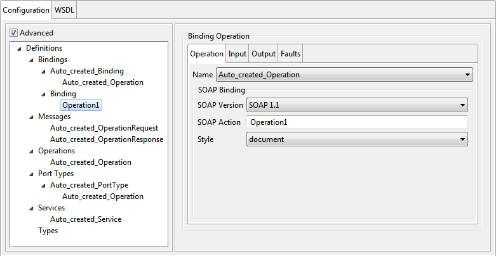Open the Output tab
496x256 pixels.
coord(264,54)
